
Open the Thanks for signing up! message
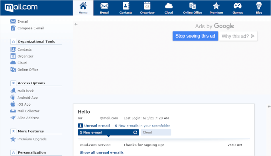coord(143,145)
